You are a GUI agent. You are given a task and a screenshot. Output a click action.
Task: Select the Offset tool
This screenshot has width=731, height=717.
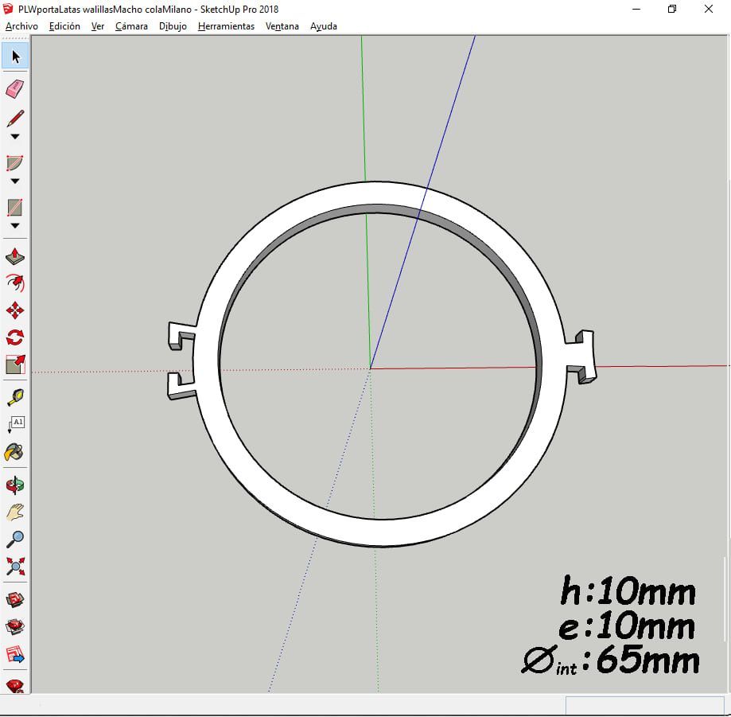coord(15,283)
